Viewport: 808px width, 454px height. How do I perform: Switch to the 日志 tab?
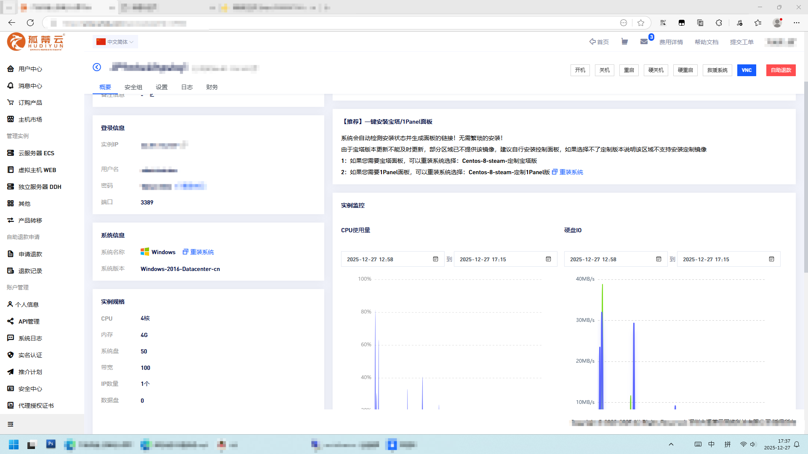187,87
